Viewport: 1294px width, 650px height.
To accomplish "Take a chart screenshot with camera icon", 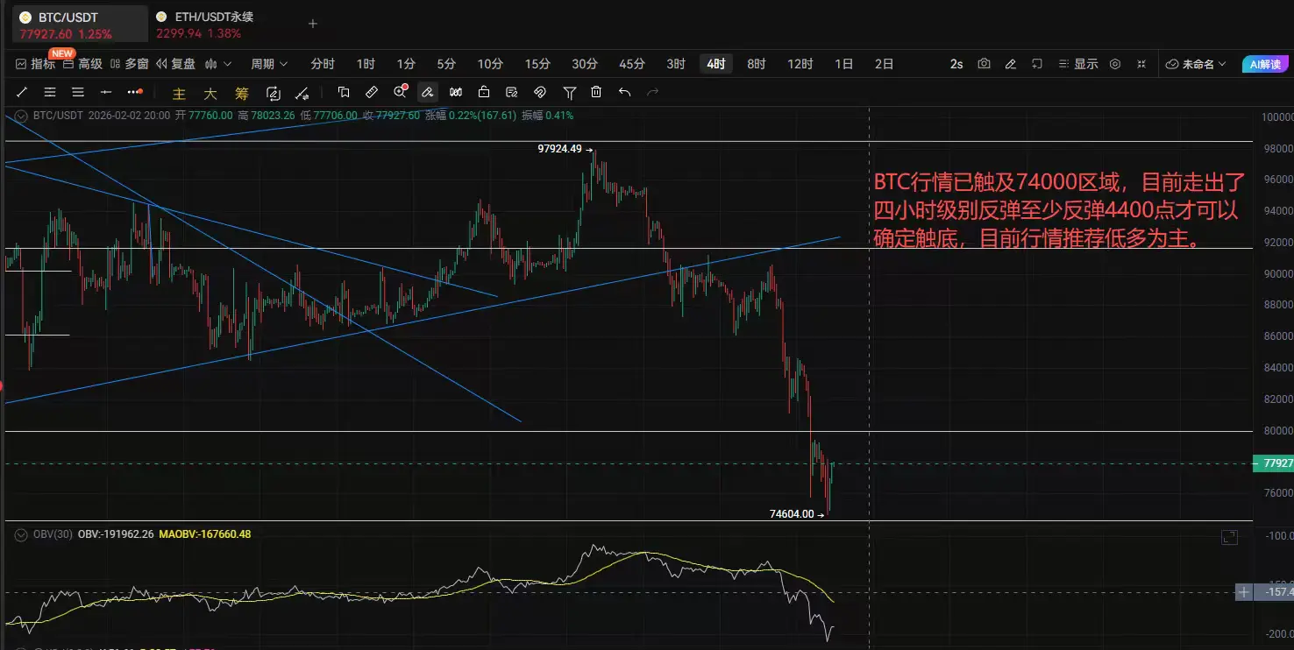I will tap(985, 64).
